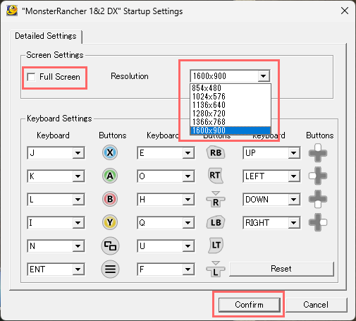Viewport: 356px width, 321px height.
Task: Open the H key dropdown for R stick
Action: pos(188,200)
